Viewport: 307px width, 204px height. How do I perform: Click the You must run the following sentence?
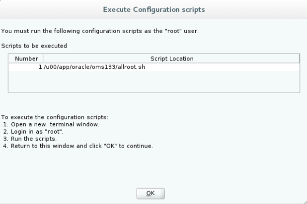pyautogui.click(x=100, y=31)
